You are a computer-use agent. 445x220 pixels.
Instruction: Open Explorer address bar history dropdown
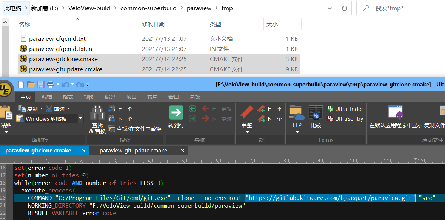(x=330, y=9)
